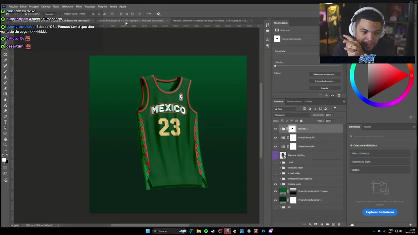Switch to the Canais tab
Viewport: 418px width, 235px height.
pos(309,102)
